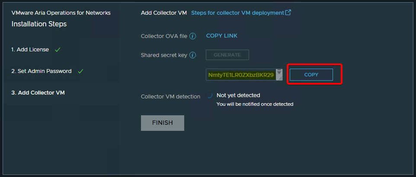Image resolution: width=416 pixels, height=177 pixels.
Task: Click the info icon beside Collector OVA file
Action: click(x=193, y=36)
